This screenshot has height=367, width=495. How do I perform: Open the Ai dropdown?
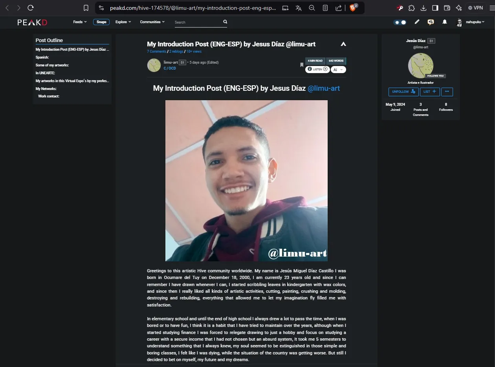pyautogui.click(x=338, y=70)
